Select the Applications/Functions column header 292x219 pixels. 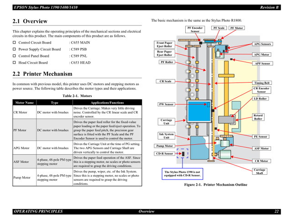coord(107,103)
